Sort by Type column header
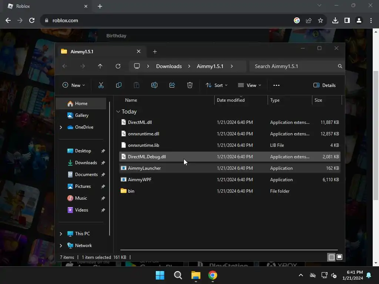This screenshot has height=284, width=379. 275,100
